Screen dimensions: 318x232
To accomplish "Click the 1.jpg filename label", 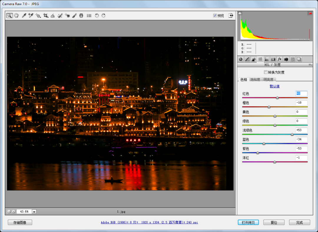I will 121,211.
